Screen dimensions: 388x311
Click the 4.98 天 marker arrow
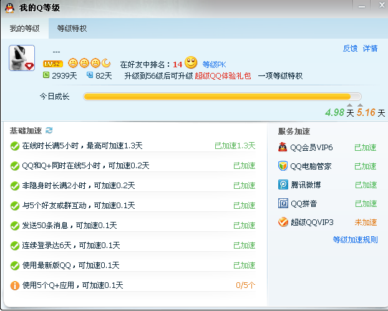point(349,105)
